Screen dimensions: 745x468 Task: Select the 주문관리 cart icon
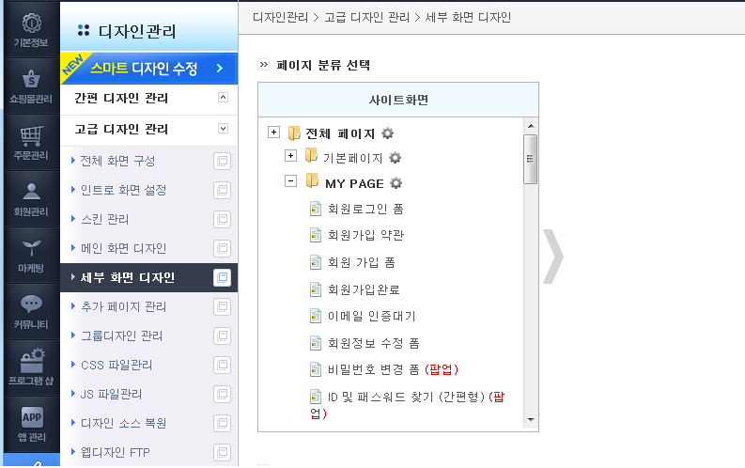[31, 136]
